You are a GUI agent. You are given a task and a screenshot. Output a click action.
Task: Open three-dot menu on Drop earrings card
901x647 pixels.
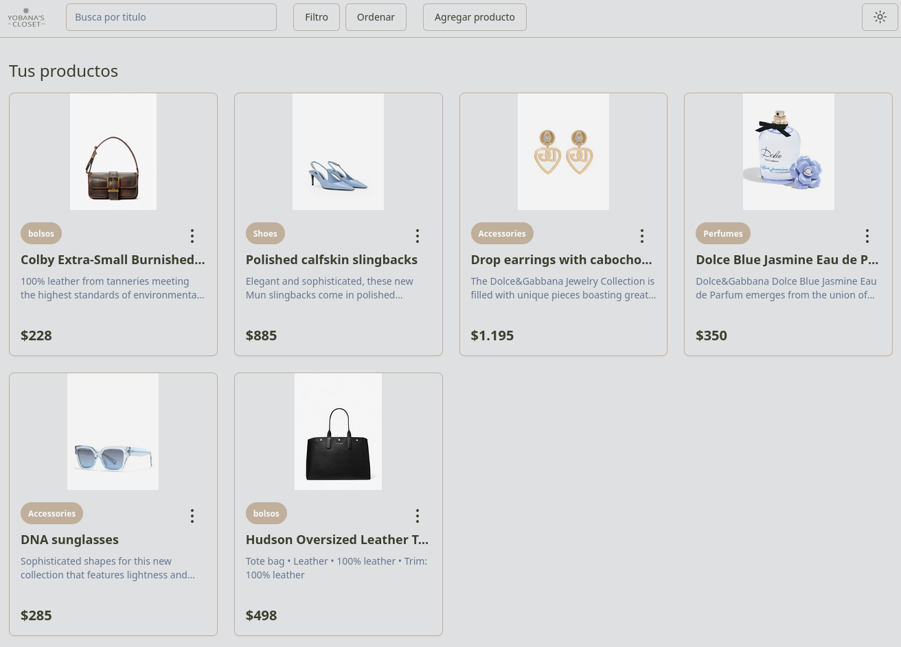[x=642, y=236]
